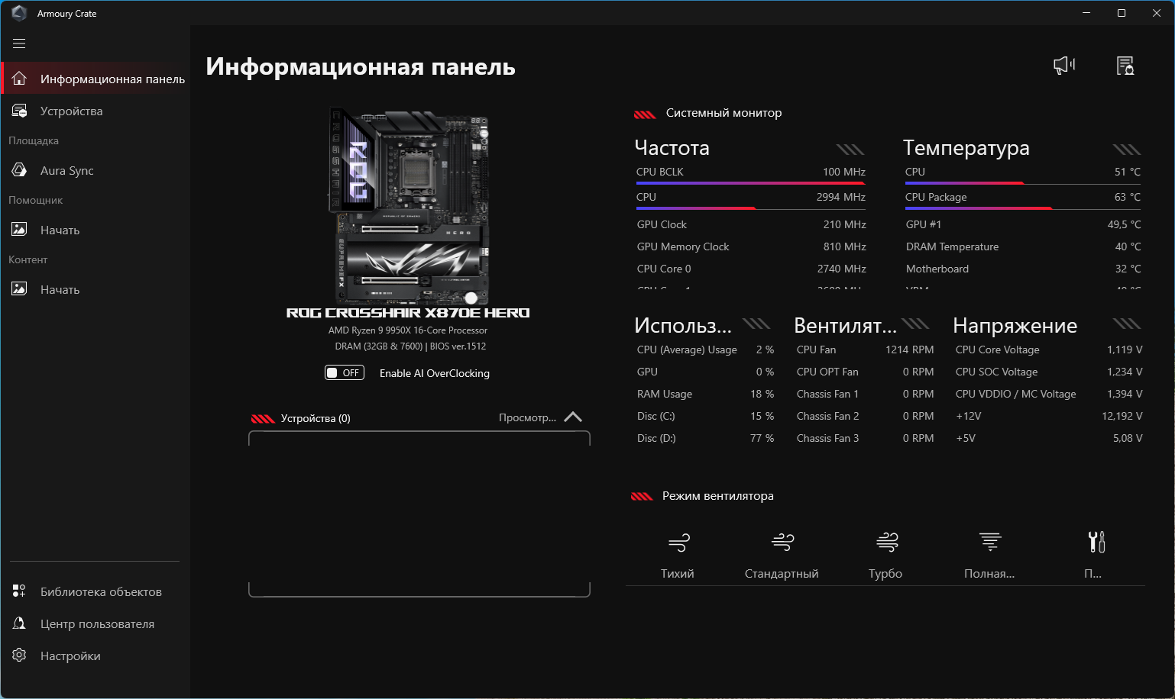Click the Полная... fan mode label
This screenshot has height=699, width=1175.
(x=989, y=574)
